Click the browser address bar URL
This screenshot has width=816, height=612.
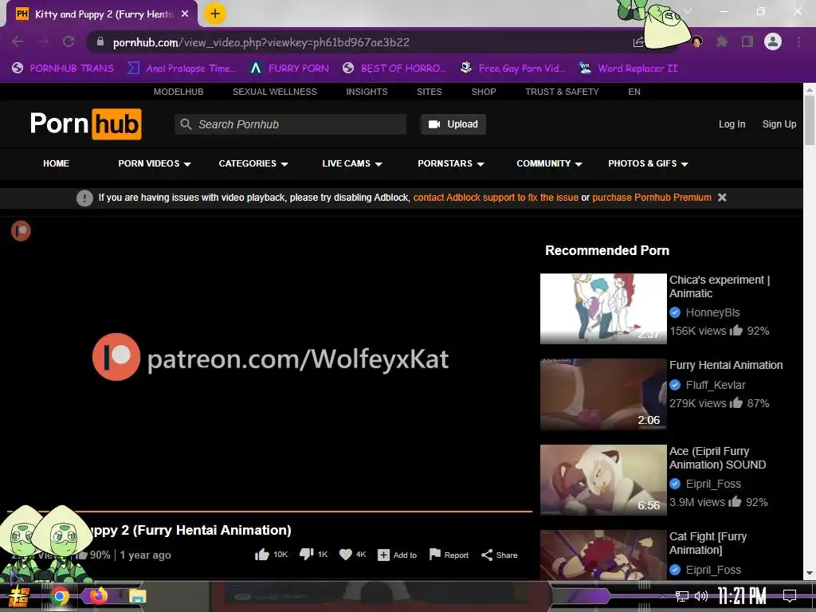(x=261, y=42)
